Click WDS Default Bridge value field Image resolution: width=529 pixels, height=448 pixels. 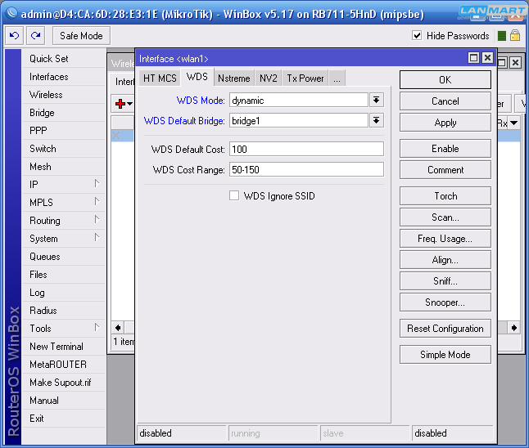pyautogui.click(x=299, y=121)
